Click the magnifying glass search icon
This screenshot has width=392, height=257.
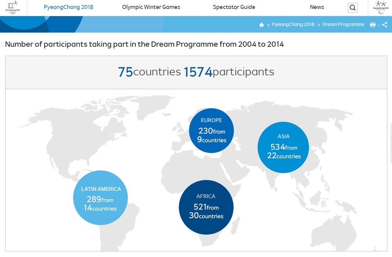pyautogui.click(x=352, y=8)
